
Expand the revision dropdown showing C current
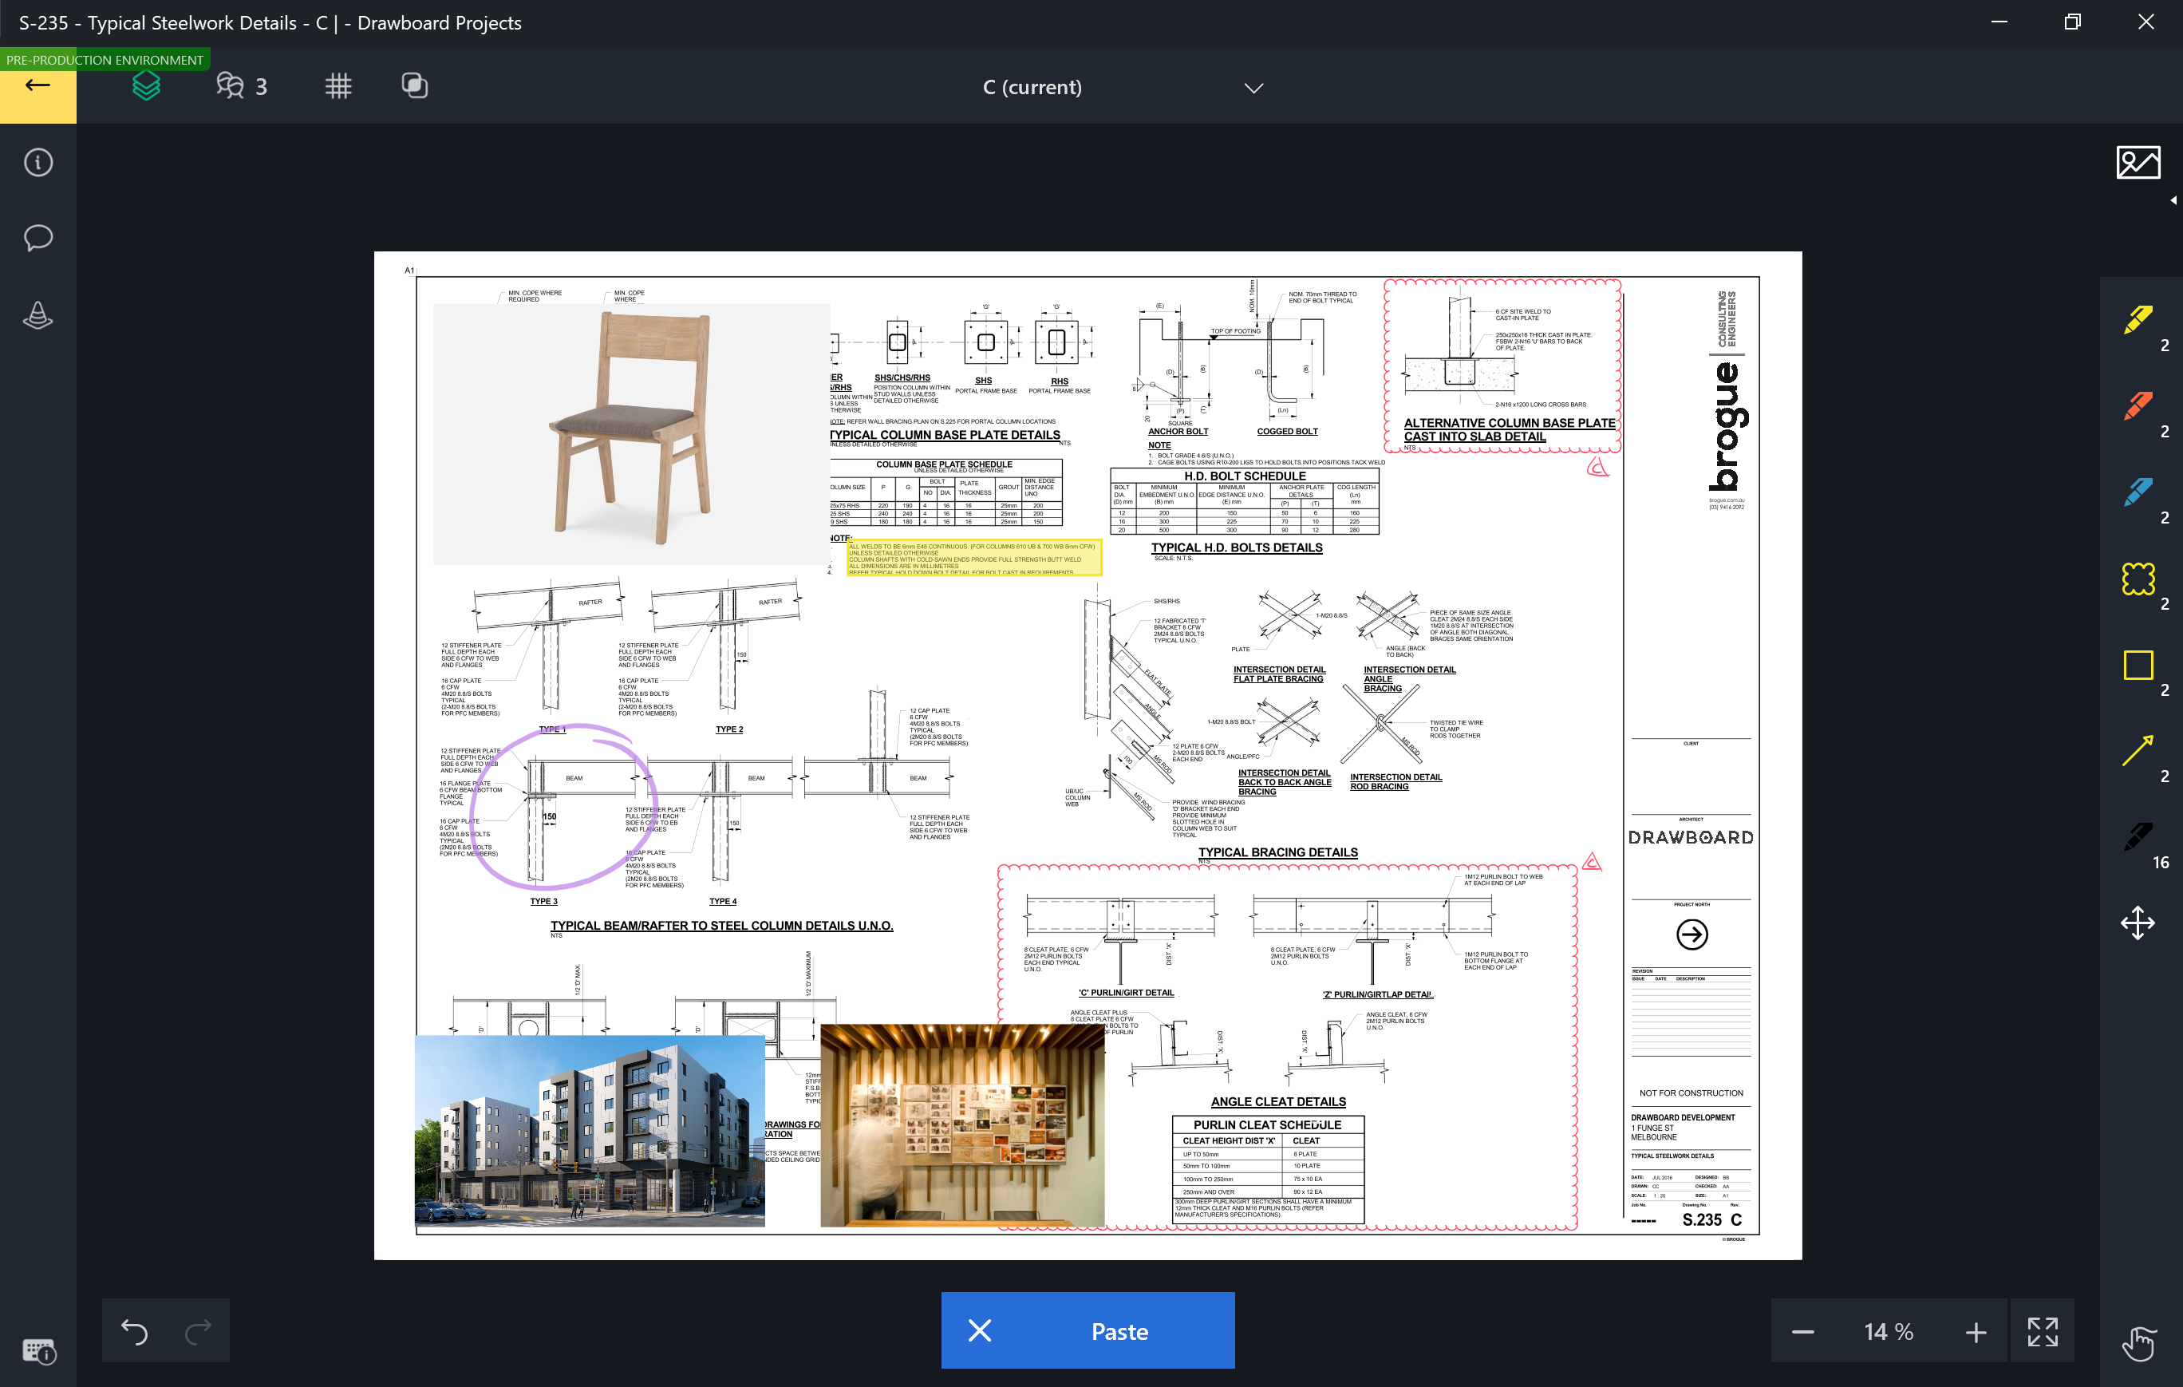tap(1249, 88)
